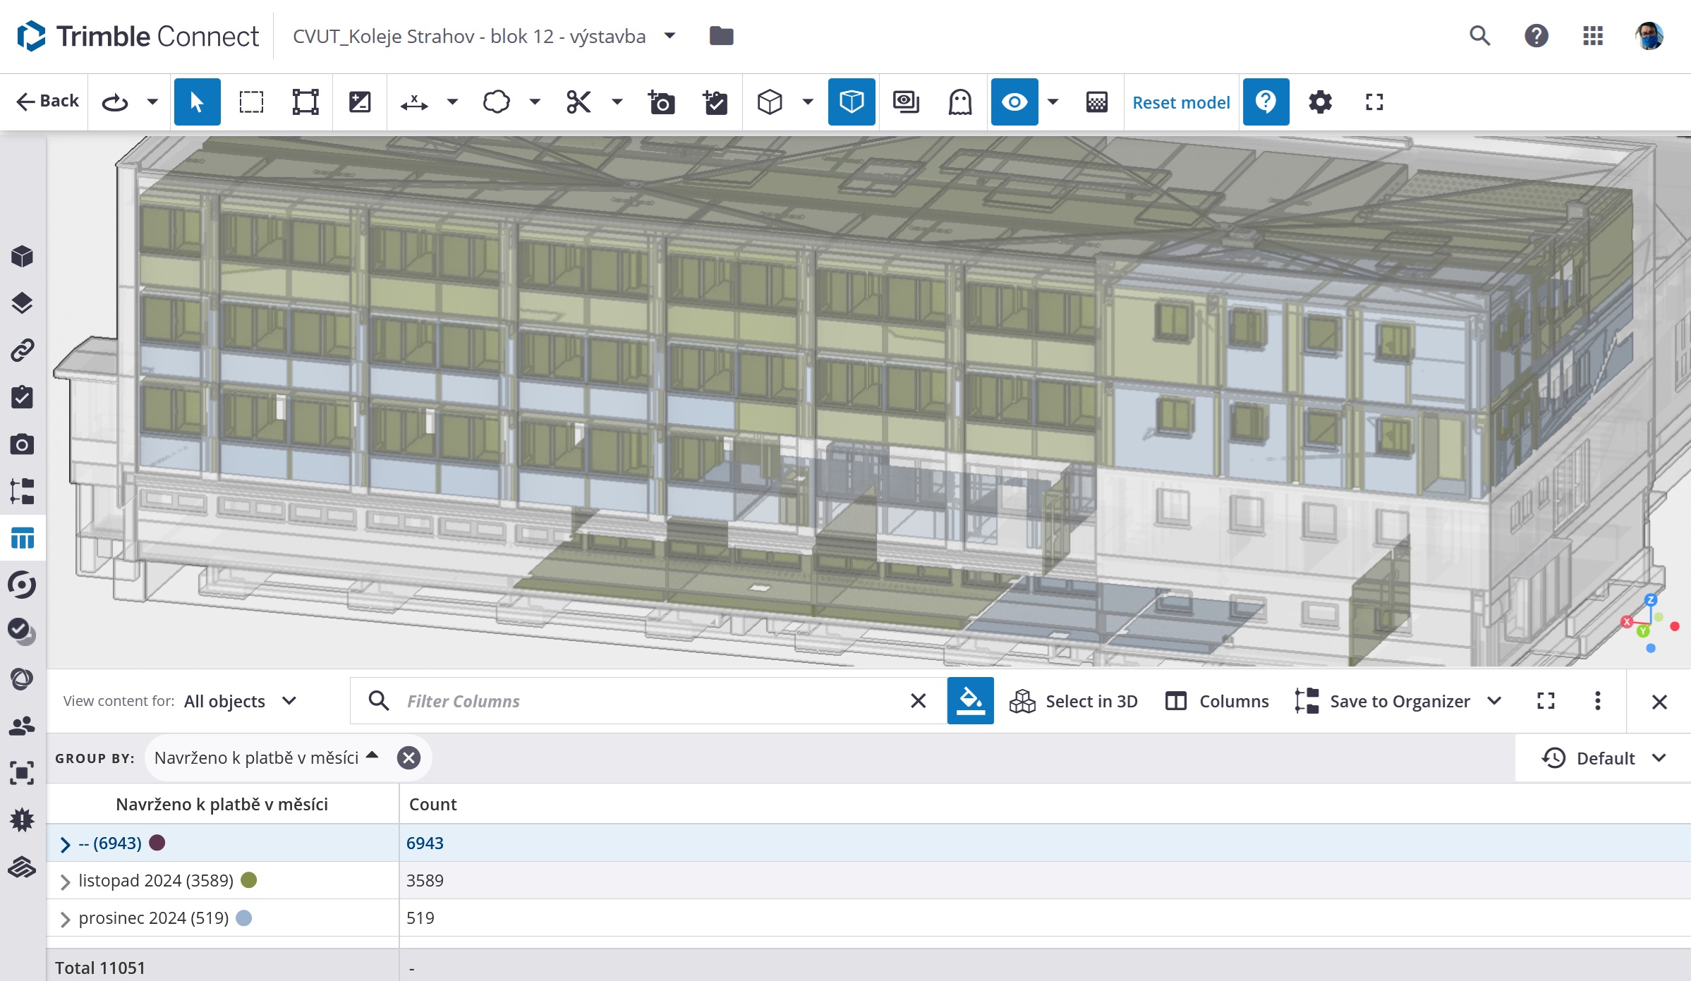Click the Count column header
Viewport: 1691px width, 981px height.
[433, 804]
